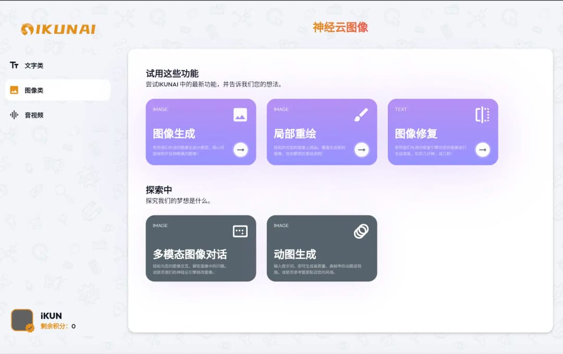Click the 图像类 image category icon
The image size is (563, 354).
(15, 90)
